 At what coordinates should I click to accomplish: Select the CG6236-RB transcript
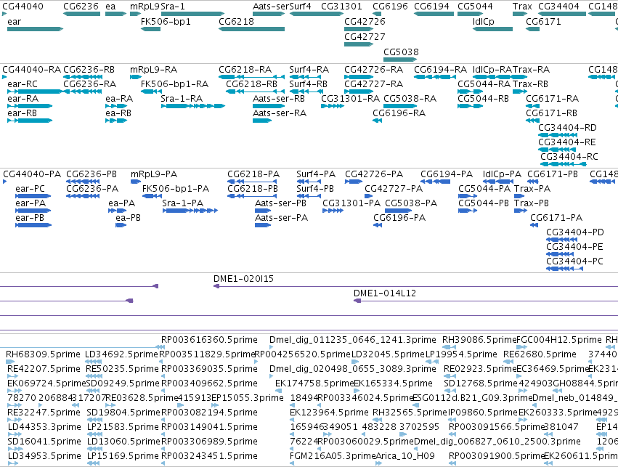81,77
